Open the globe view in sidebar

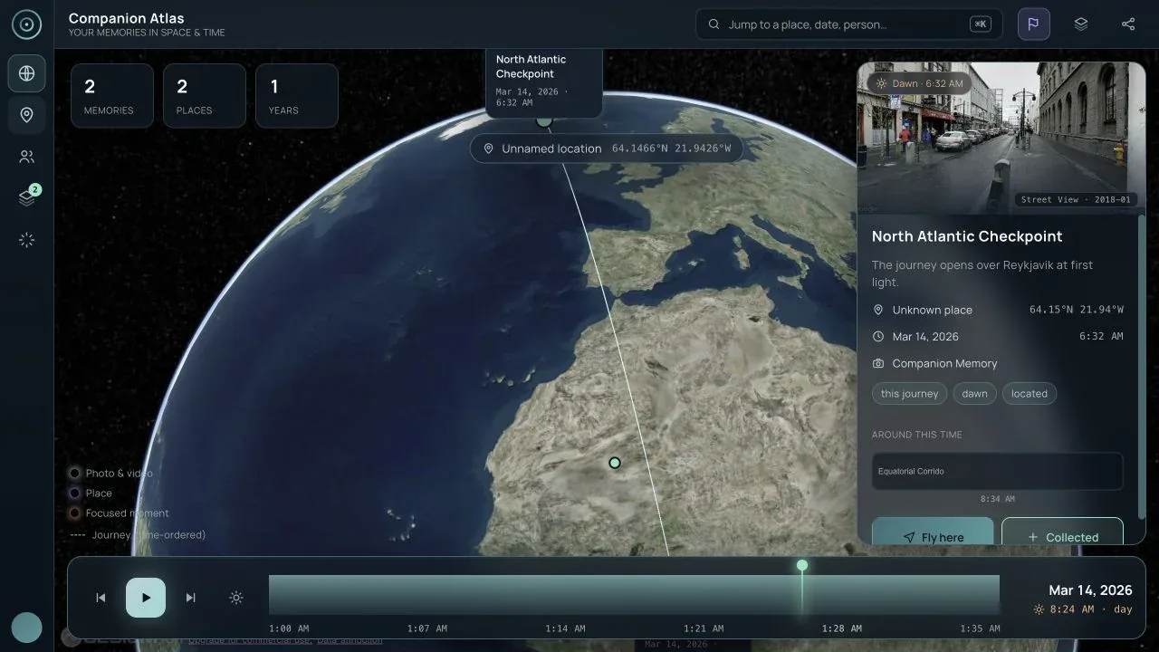tap(26, 73)
